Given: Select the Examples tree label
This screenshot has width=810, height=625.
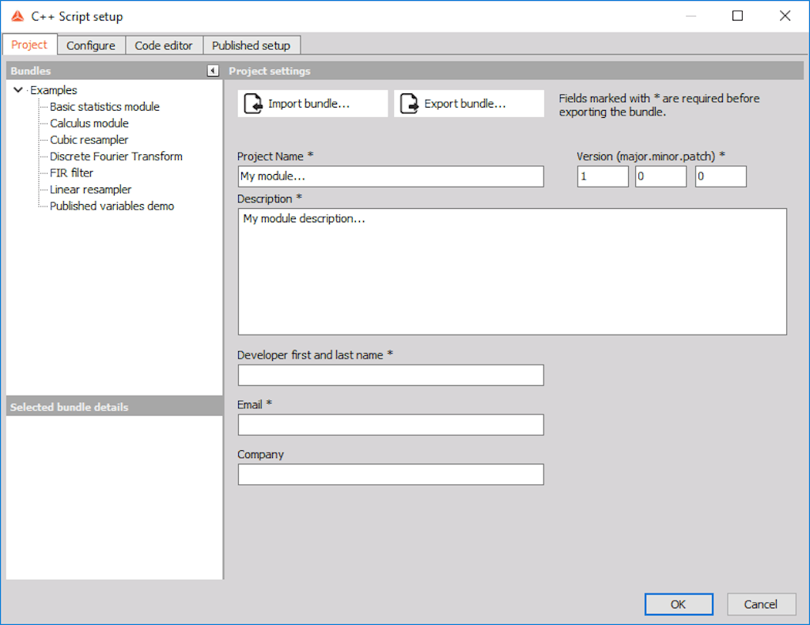Looking at the screenshot, I should pos(54,90).
